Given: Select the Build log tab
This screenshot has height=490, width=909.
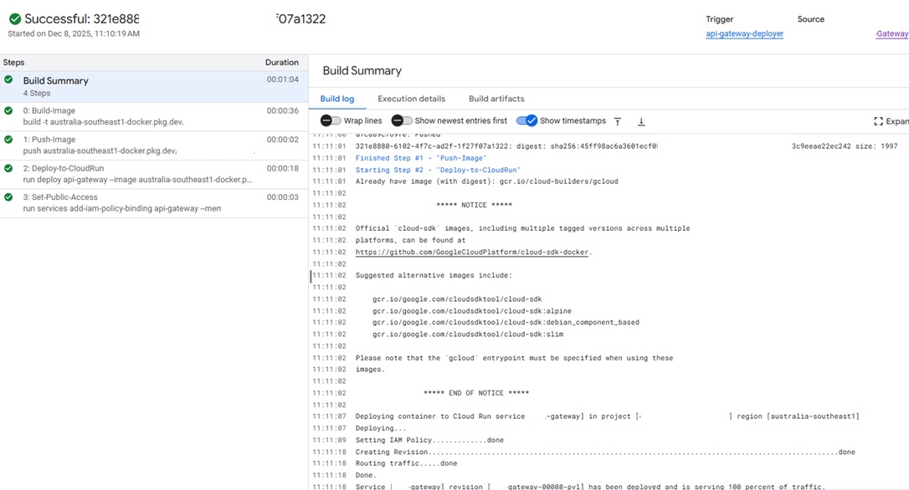Looking at the screenshot, I should point(337,98).
